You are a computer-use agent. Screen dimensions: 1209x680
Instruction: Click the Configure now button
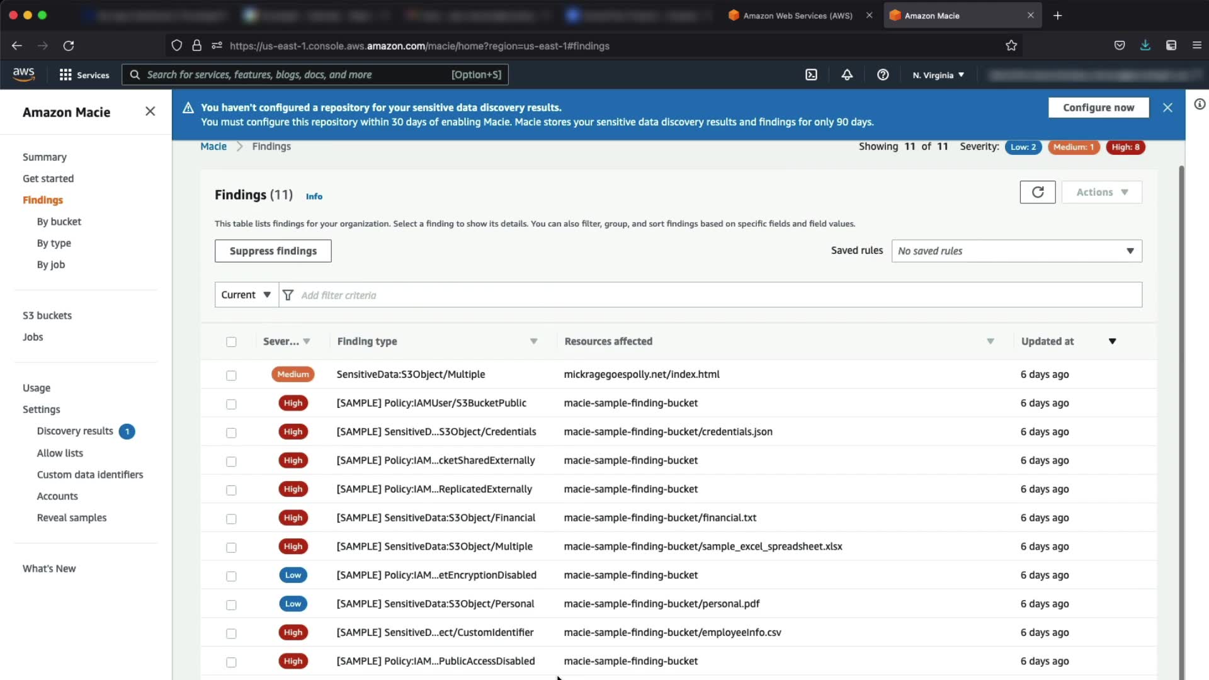tap(1098, 108)
